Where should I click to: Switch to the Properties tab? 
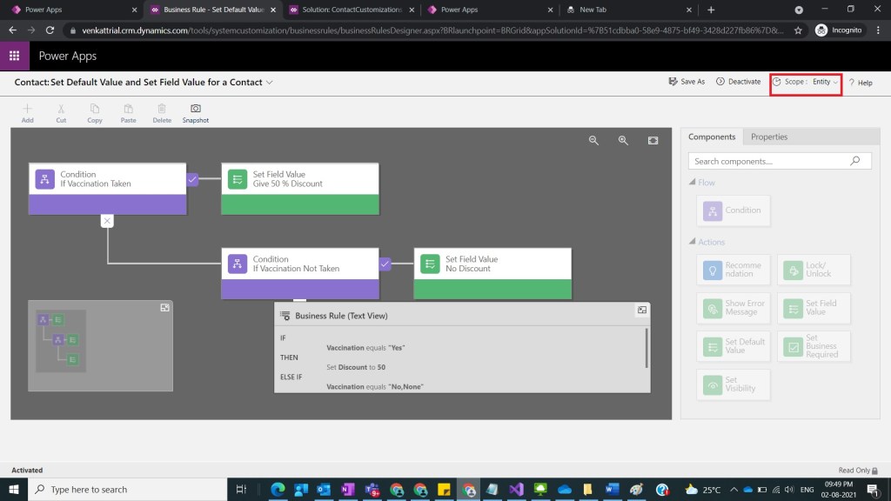coord(768,137)
